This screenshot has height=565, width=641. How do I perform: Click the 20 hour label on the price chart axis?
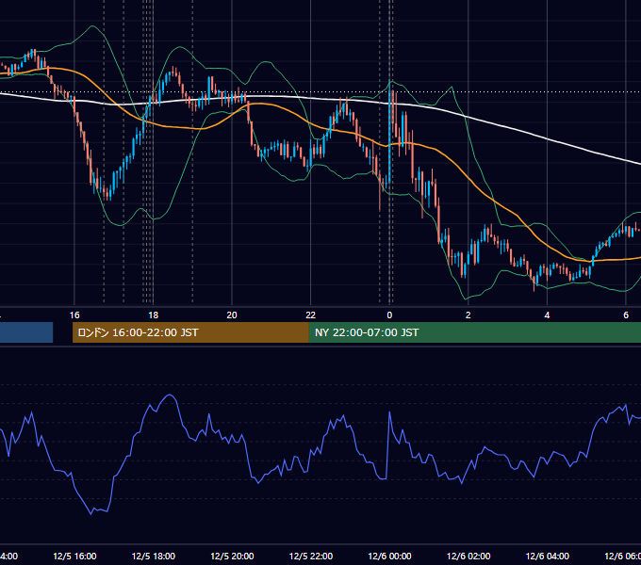232,315
